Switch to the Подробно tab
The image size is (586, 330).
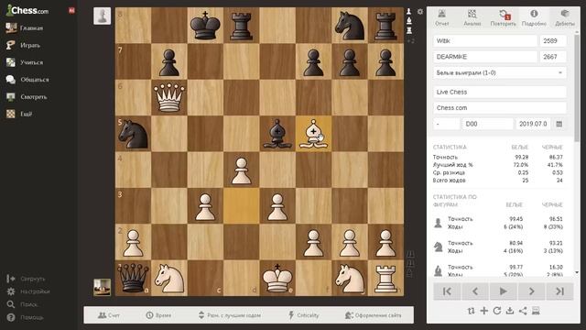point(534,18)
